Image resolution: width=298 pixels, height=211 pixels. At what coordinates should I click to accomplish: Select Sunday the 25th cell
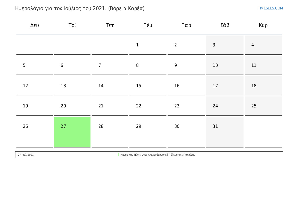263,106
